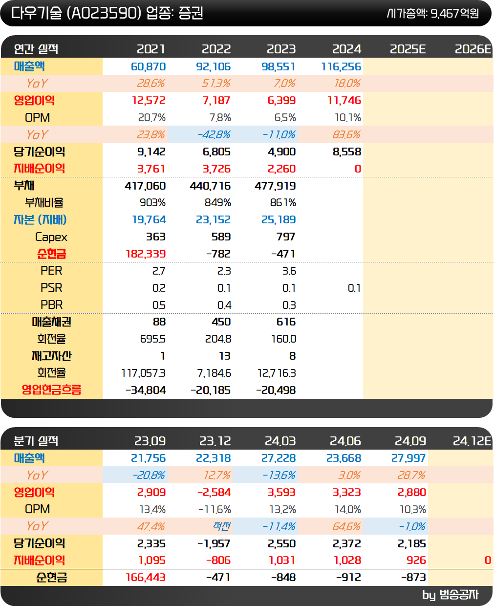Click revenue value '116,256'
Viewport: 494px width, 606px height.
pos(341,66)
